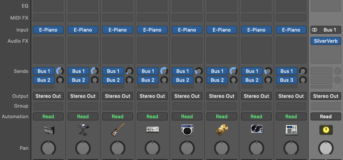
Task: Open Bus 1 send on the electric piano strip
Action: [44, 71]
